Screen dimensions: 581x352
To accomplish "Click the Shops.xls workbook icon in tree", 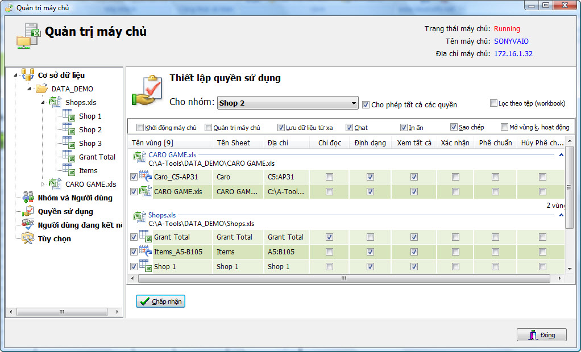I will [55, 102].
